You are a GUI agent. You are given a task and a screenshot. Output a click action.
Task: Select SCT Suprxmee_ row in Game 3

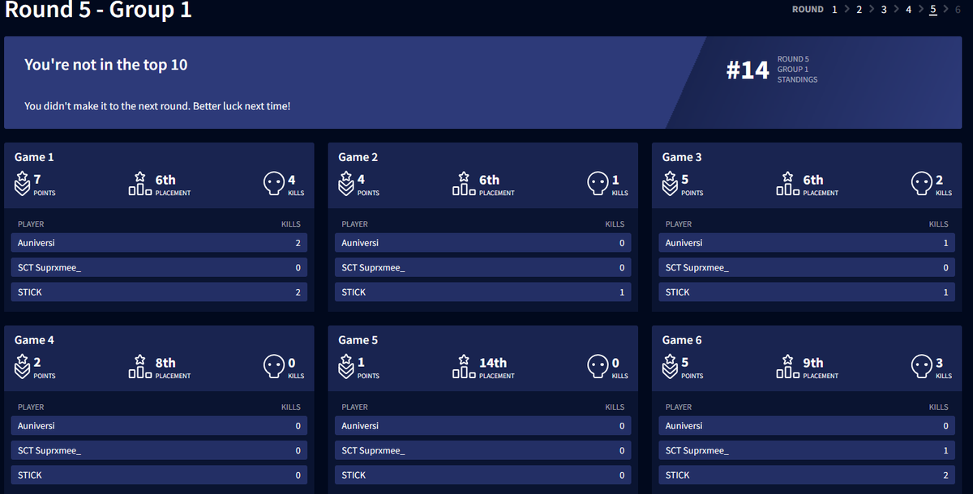pyautogui.click(x=807, y=267)
